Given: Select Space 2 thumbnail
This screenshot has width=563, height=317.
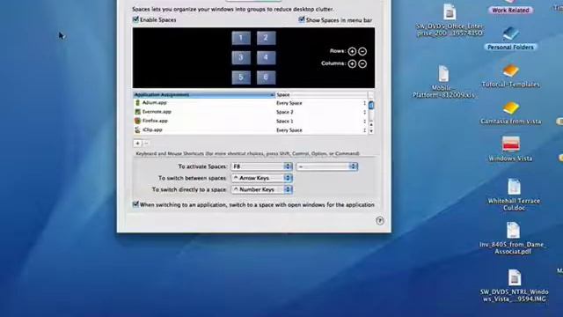Looking at the screenshot, I should (266, 38).
